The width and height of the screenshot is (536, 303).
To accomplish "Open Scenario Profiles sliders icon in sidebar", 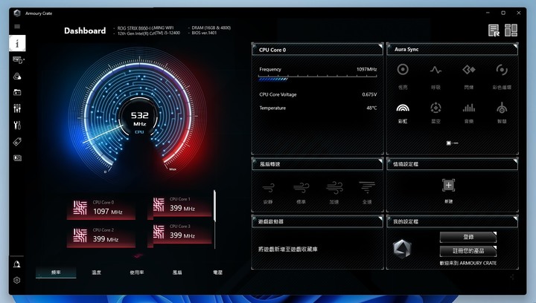I will (x=17, y=108).
